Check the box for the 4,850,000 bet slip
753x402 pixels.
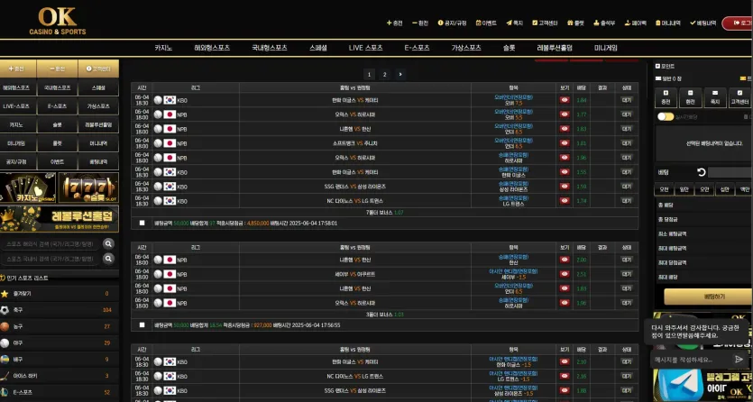[142, 223]
